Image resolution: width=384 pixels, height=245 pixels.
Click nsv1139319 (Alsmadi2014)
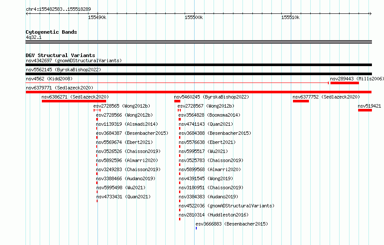coord(127,124)
